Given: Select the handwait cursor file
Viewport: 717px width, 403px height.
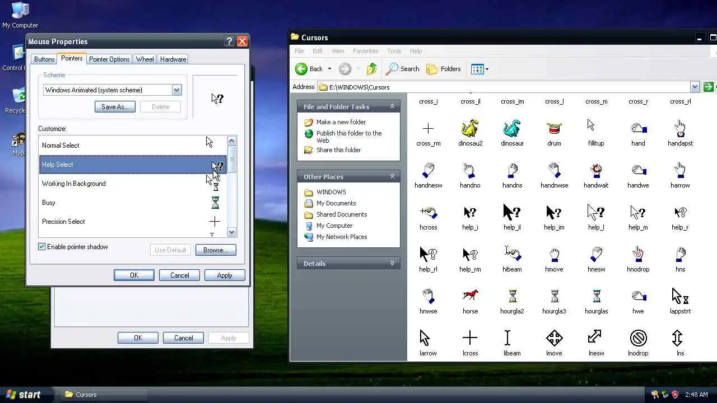Looking at the screenshot, I should 596,171.
